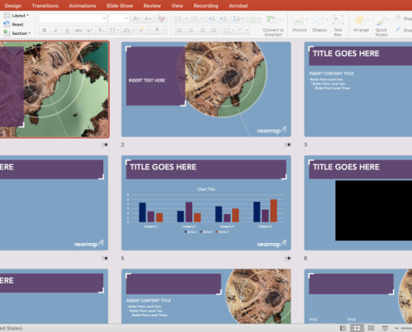The width and height of the screenshot is (412, 332).
Task: Switch to Reading view in status bar
Action: [x=371, y=328]
